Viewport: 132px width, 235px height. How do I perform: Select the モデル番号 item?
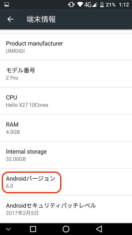click(x=66, y=74)
